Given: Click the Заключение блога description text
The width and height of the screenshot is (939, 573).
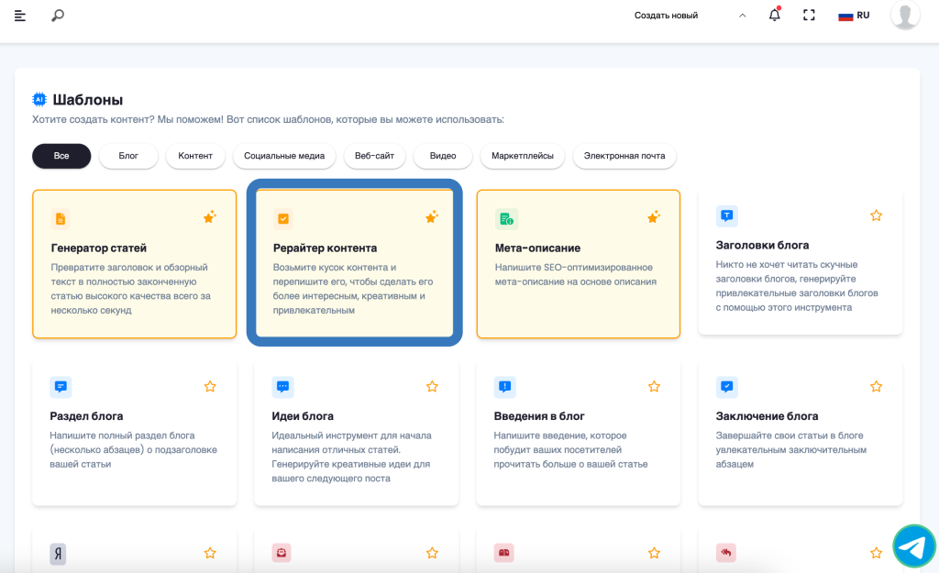Looking at the screenshot, I should [x=791, y=449].
